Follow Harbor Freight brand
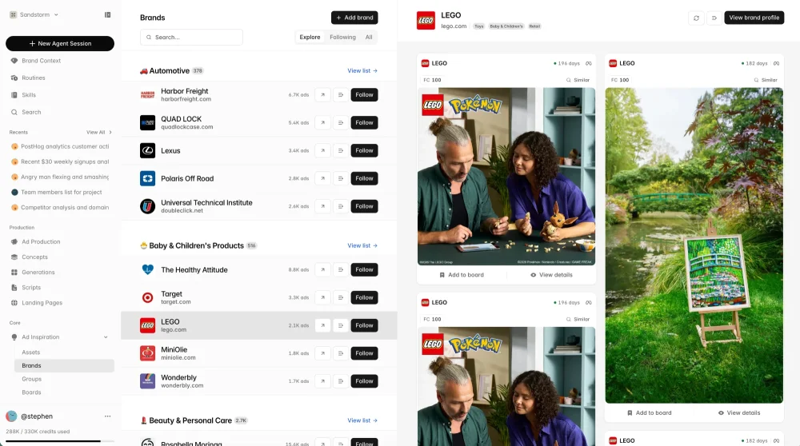800x446 pixels. click(x=364, y=95)
